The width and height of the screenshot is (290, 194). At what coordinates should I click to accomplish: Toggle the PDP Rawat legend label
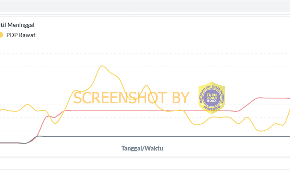(21, 35)
